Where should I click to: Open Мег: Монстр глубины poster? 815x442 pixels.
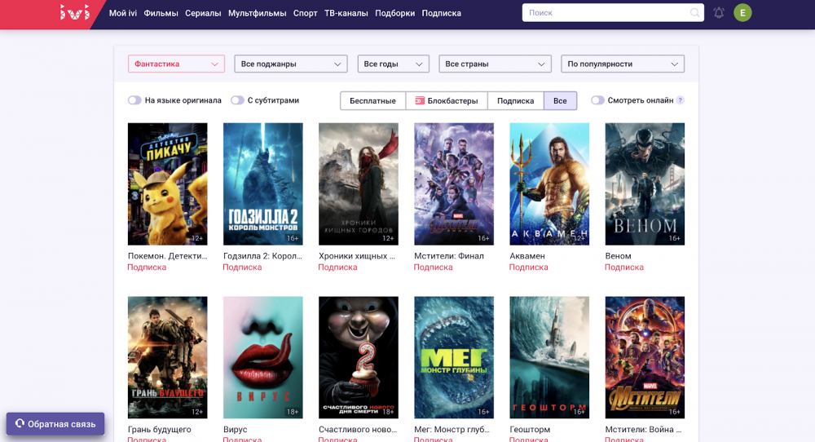(x=454, y=357)
